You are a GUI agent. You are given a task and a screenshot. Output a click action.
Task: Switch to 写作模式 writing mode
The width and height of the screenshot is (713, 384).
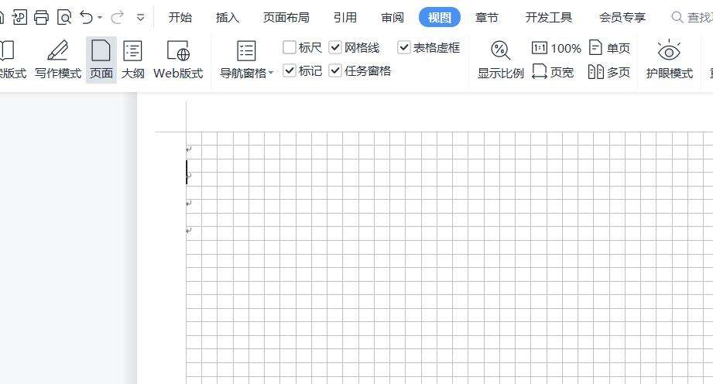point(58,59)
